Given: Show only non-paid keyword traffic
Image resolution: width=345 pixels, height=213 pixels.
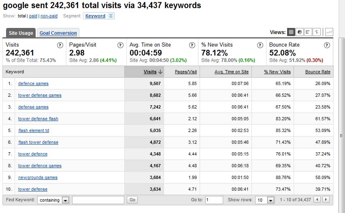Looking at the screenshot, I should [49, 16].
